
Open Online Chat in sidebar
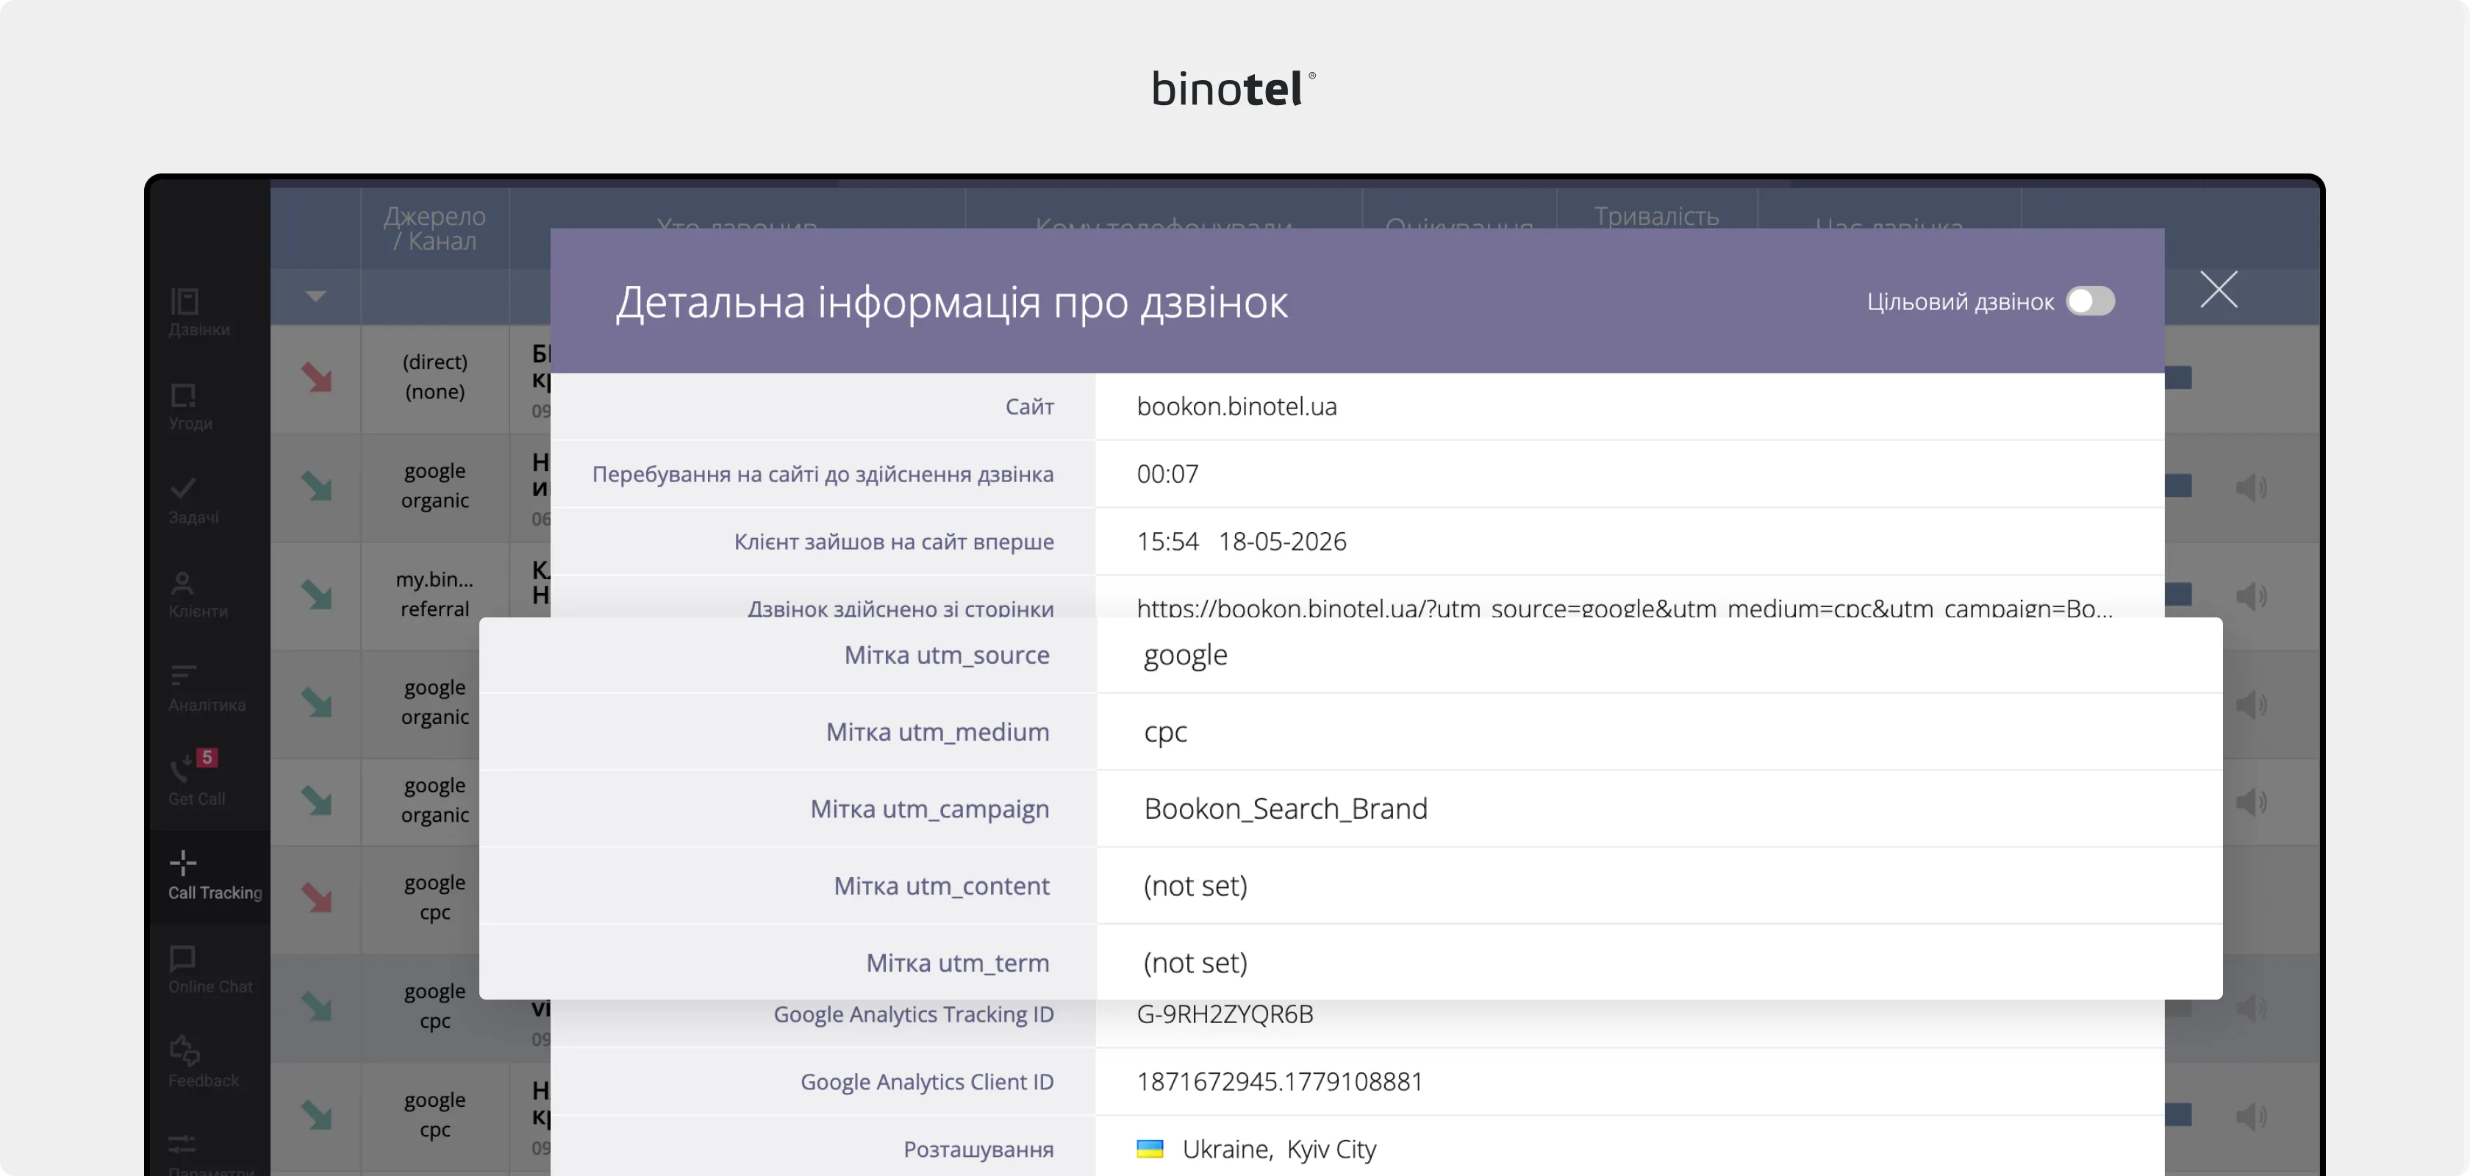(x=210, y=970)
